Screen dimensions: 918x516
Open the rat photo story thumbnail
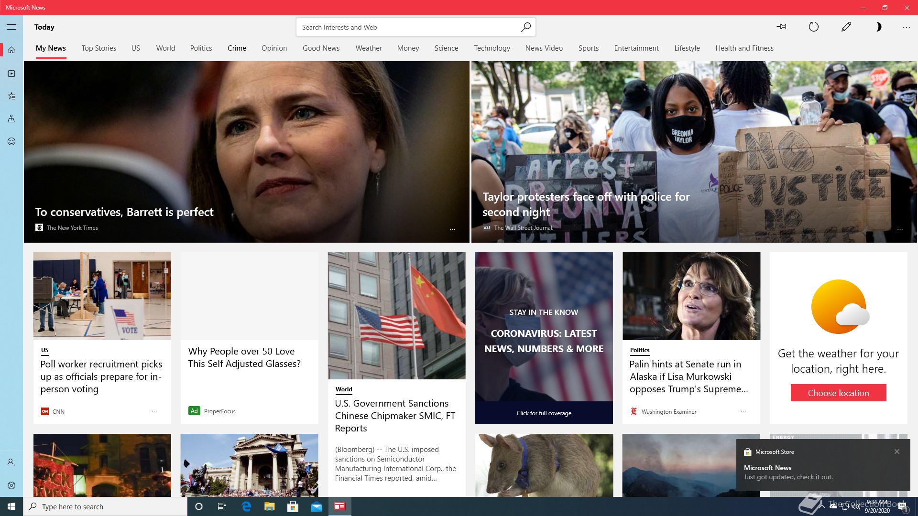tap(544, 465)
